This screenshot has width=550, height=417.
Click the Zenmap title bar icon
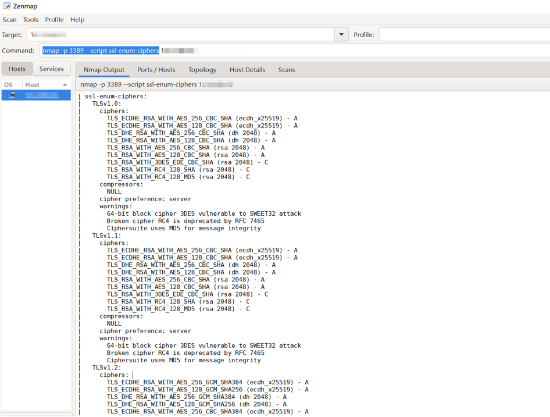point(6,6)
